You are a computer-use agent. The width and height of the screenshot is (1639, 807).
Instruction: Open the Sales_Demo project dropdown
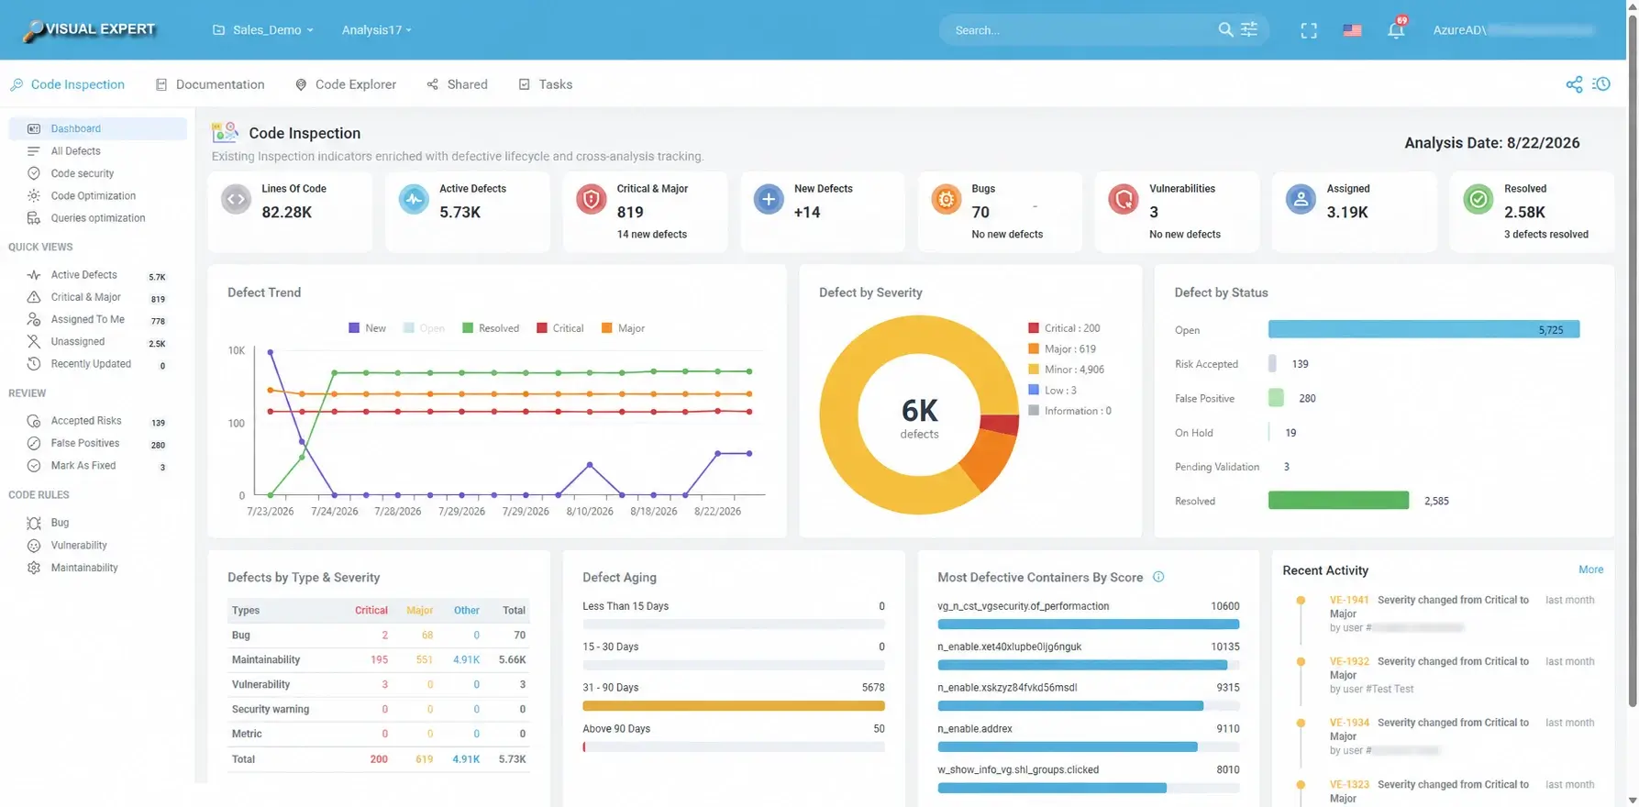263,30
